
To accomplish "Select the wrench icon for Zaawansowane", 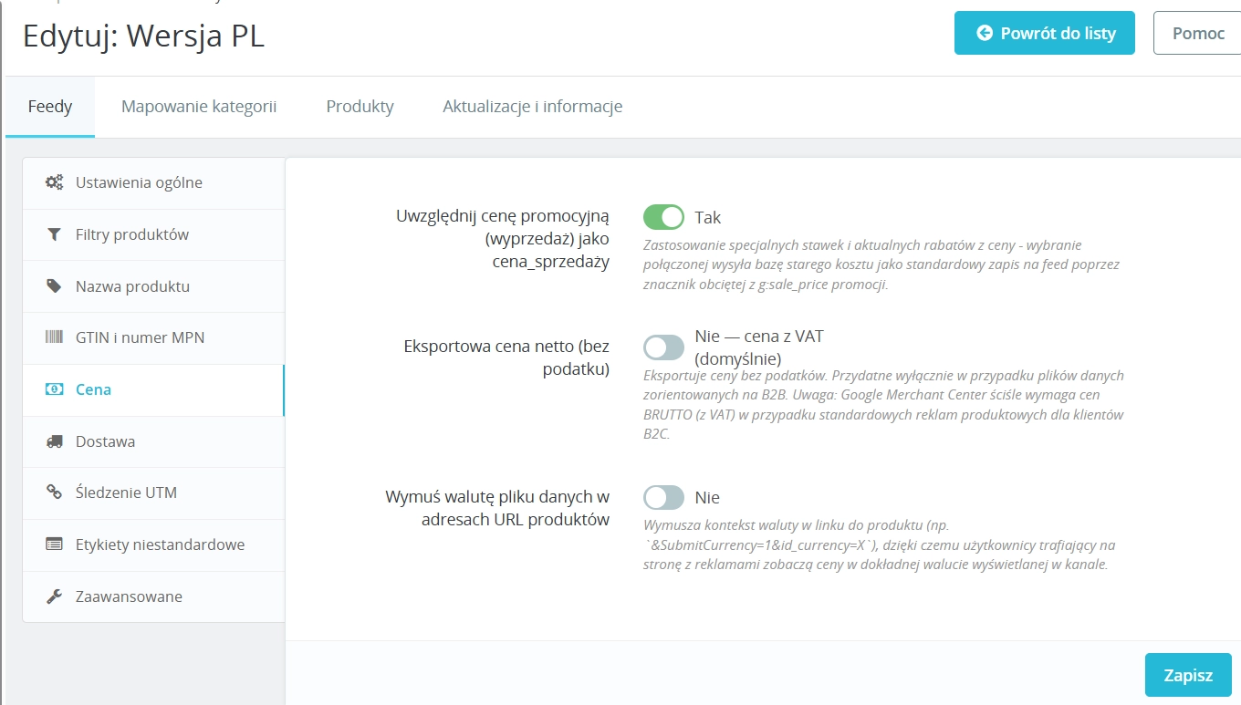I will (x=53, y=596).
